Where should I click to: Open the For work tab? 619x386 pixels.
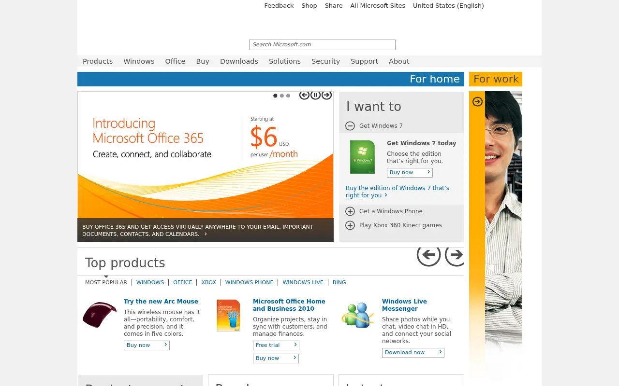[496, 79]
